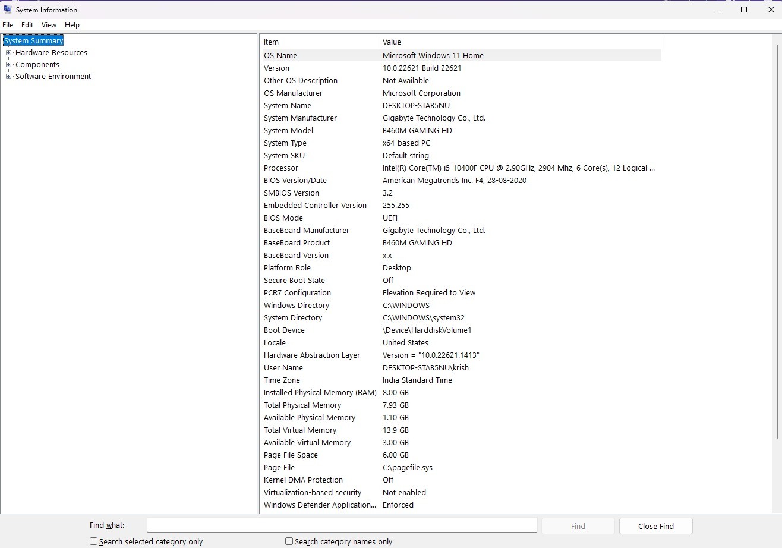
Task: Open the Edit menu
Action: coord(27,25)
